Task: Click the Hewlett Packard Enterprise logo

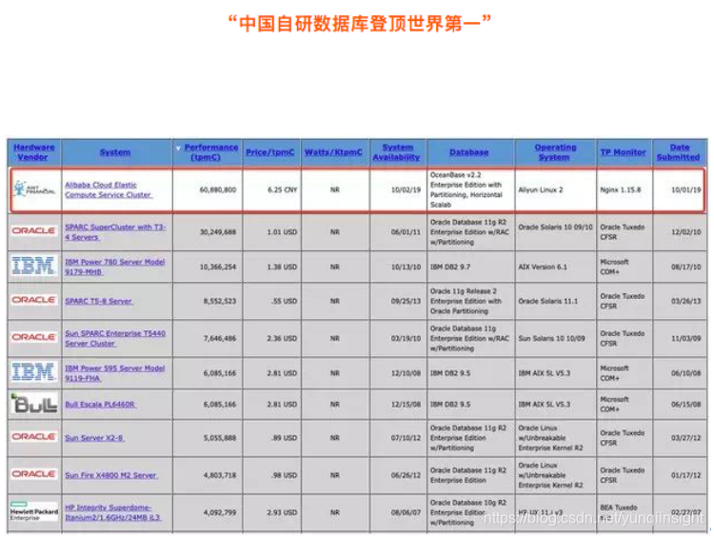Action: (x=34, y=512)
